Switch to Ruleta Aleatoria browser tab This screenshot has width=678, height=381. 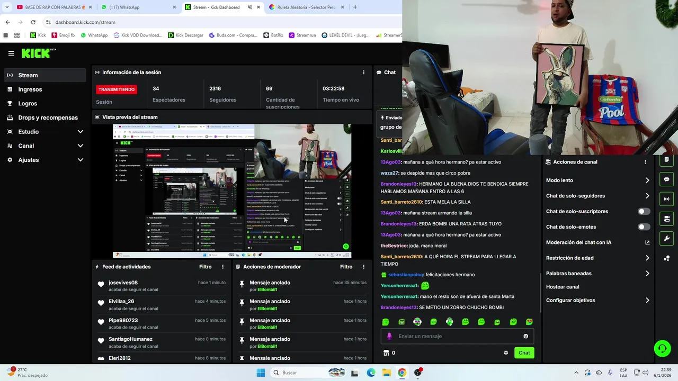[x=307, y=7]
